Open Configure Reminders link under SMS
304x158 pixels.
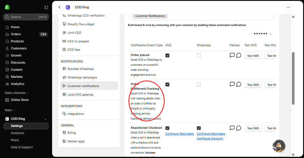180,134
